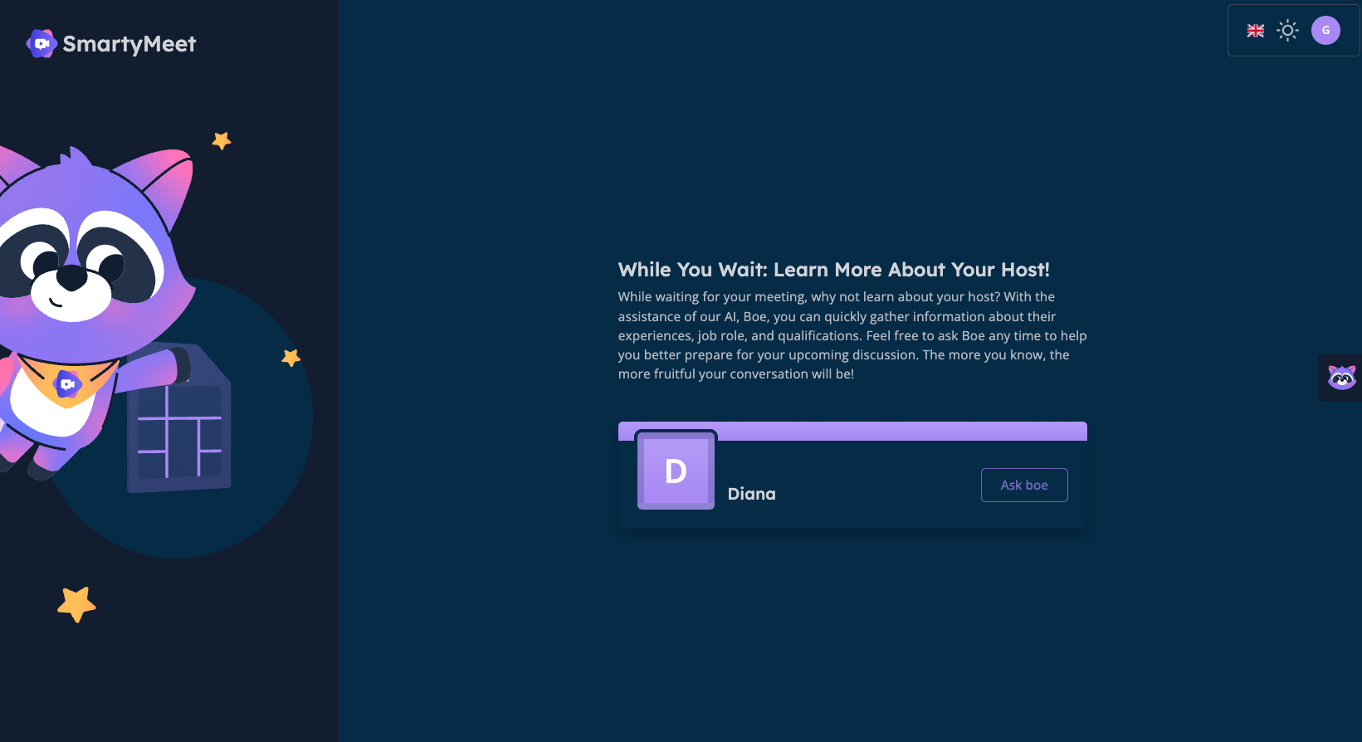This screenshot has height=742, width=1362.
Task: Click the SmartyMeet logo icon
Action: (x=41, y=44)
